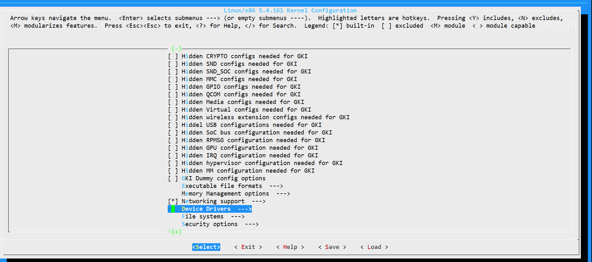Toggle Hidden SND configs needed for GKI
Viewport: 592px width, 262px height.
173,64
